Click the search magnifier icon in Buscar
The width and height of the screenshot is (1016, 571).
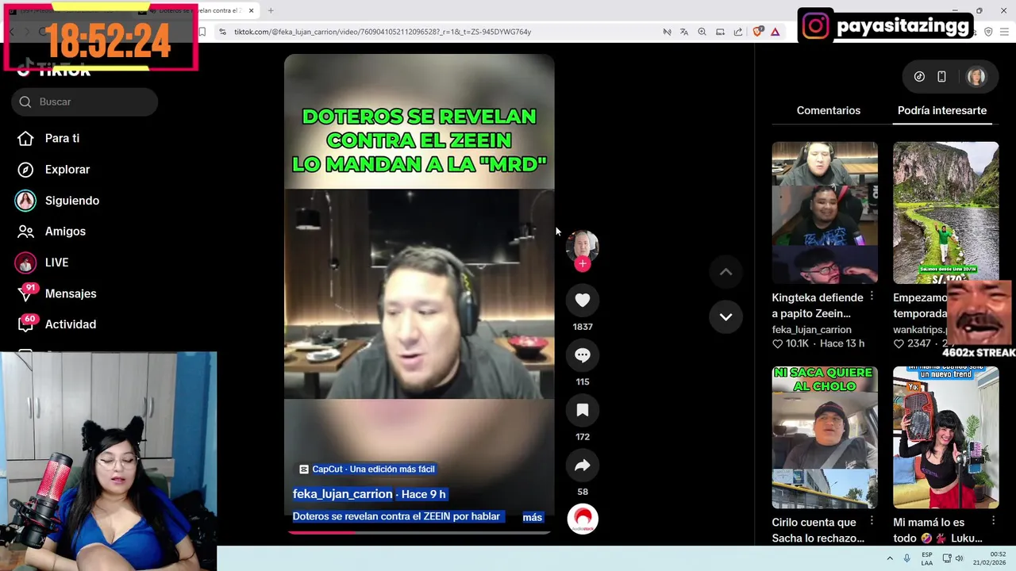tap(25, 102)
